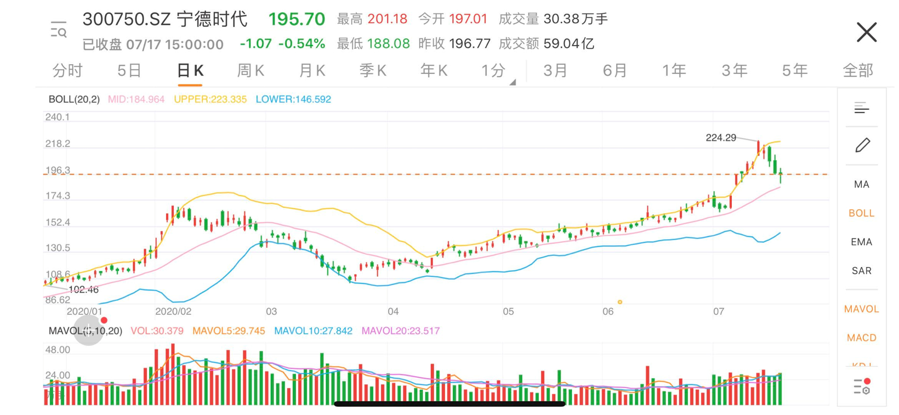The width and height of the screenshot is (899, 415).
Task: Switch to 5日 chart tab
Action: pos(129,71)
